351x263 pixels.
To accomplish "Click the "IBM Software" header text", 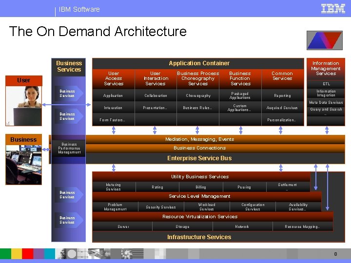I will pyautogui.click(x=79, y=9).
